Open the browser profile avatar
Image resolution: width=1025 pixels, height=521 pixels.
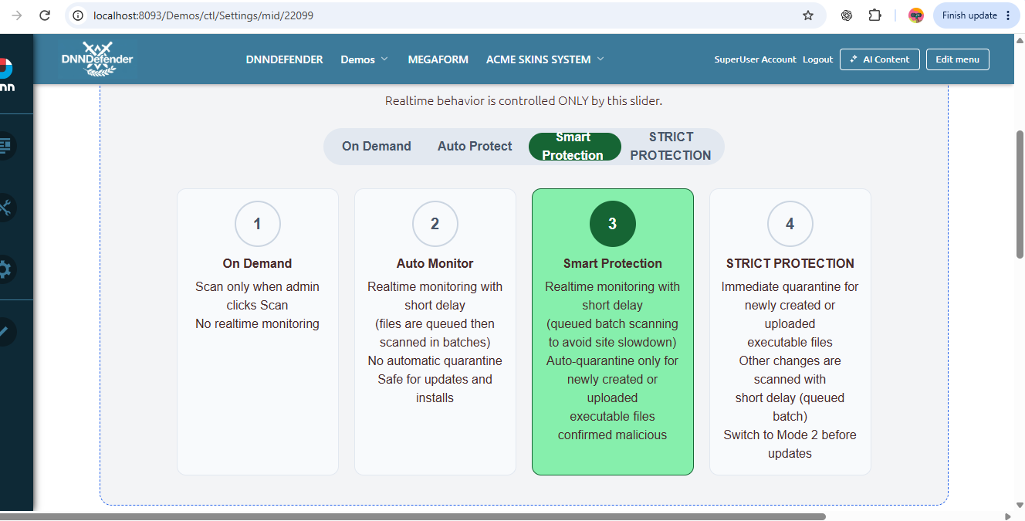[x=916, y=15]
